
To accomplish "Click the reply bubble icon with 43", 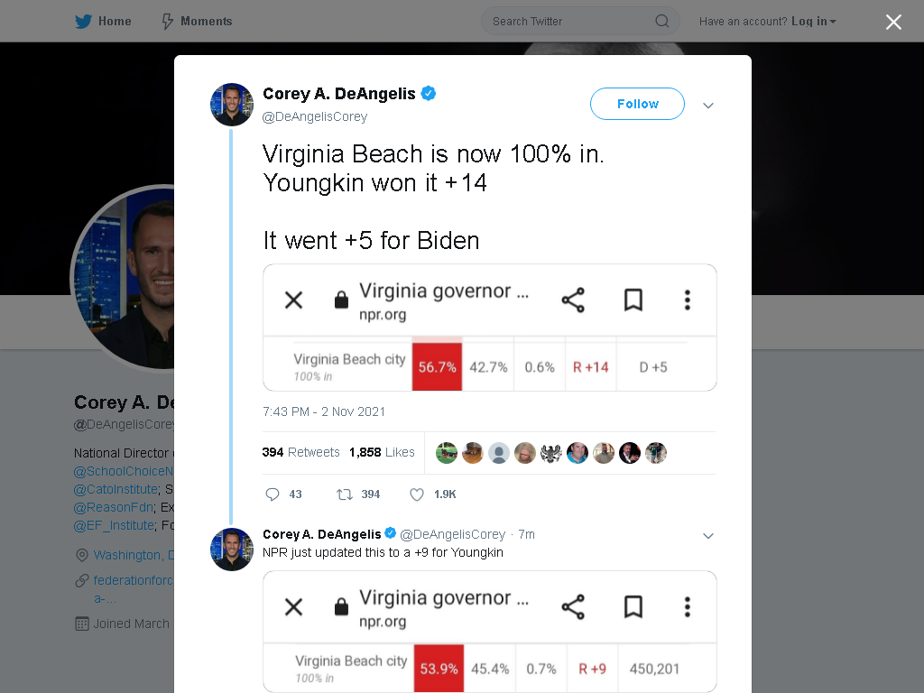I will [x=273, y=494].
